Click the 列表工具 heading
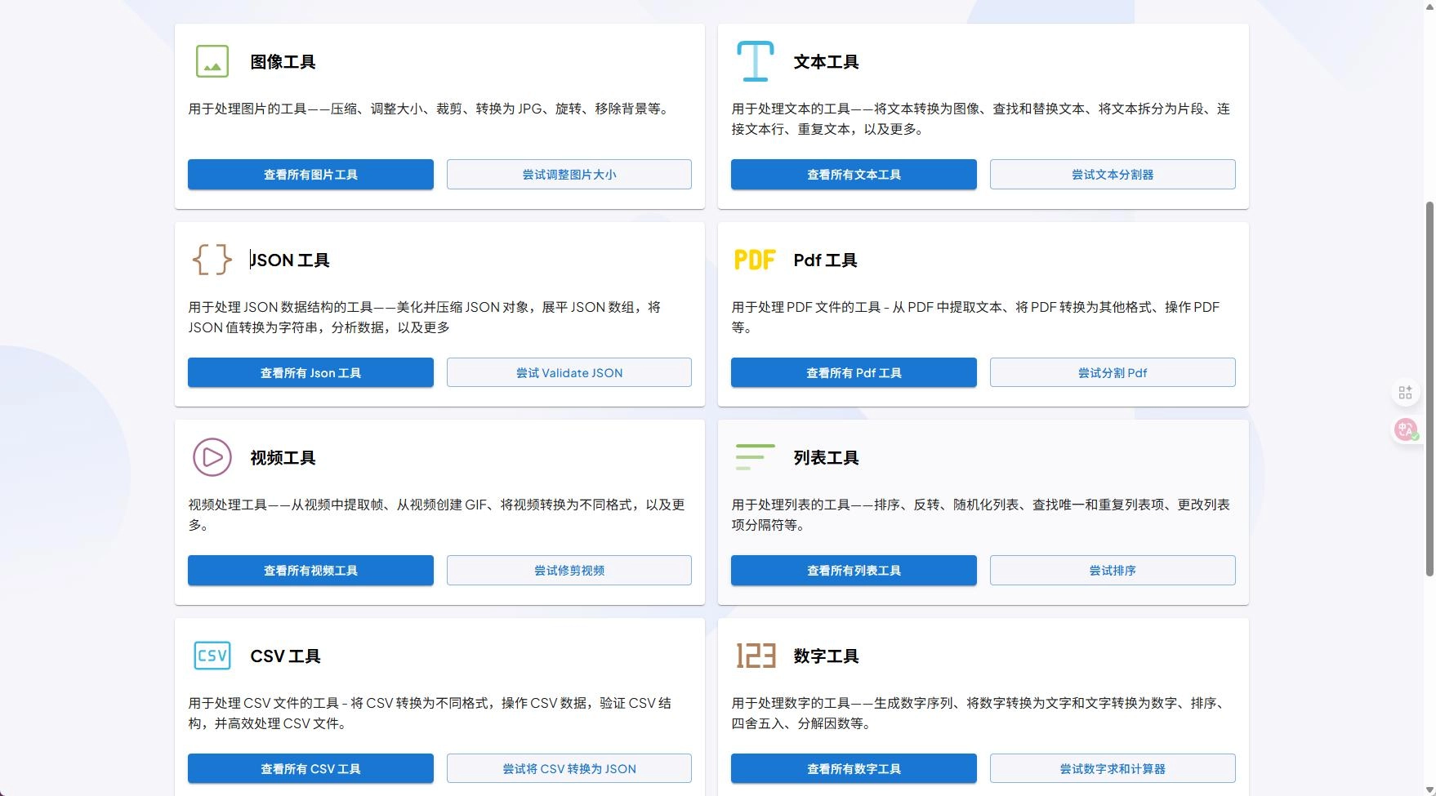The image size is (1436, 796). [x=826, y=458]
